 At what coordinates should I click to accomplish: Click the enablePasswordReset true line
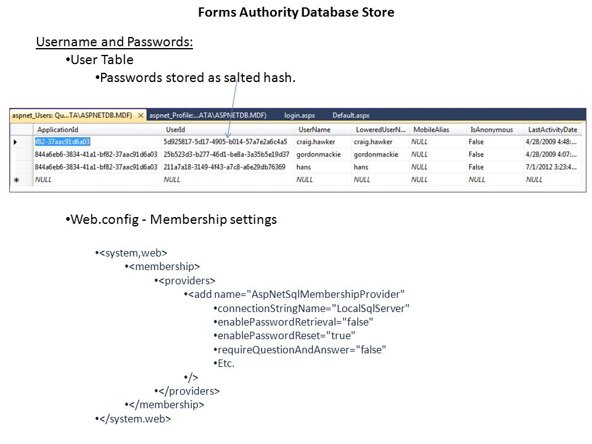[284, 335]
